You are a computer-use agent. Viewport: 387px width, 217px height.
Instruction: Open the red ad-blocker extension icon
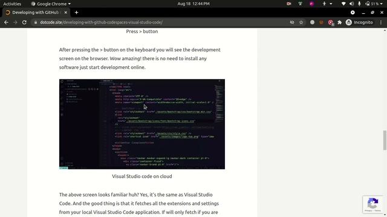pyautogui.click(x=331, y=22)
